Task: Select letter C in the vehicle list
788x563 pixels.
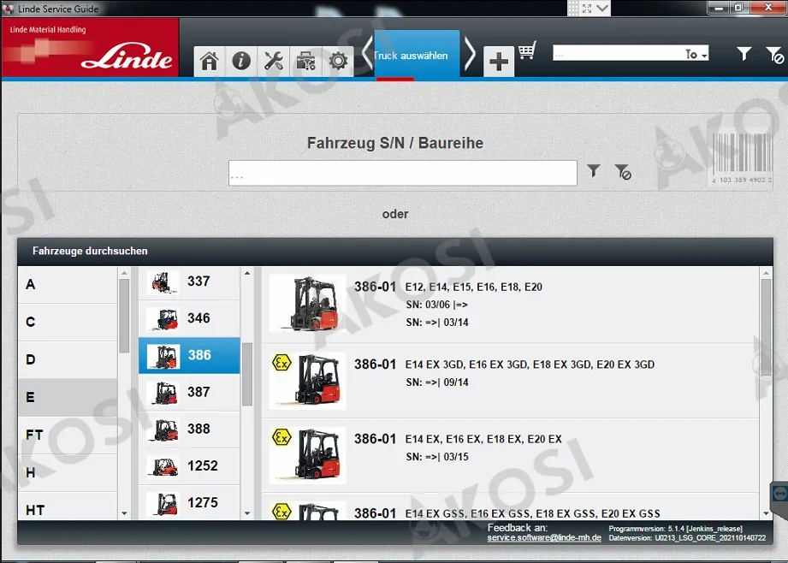Action: 68,323
